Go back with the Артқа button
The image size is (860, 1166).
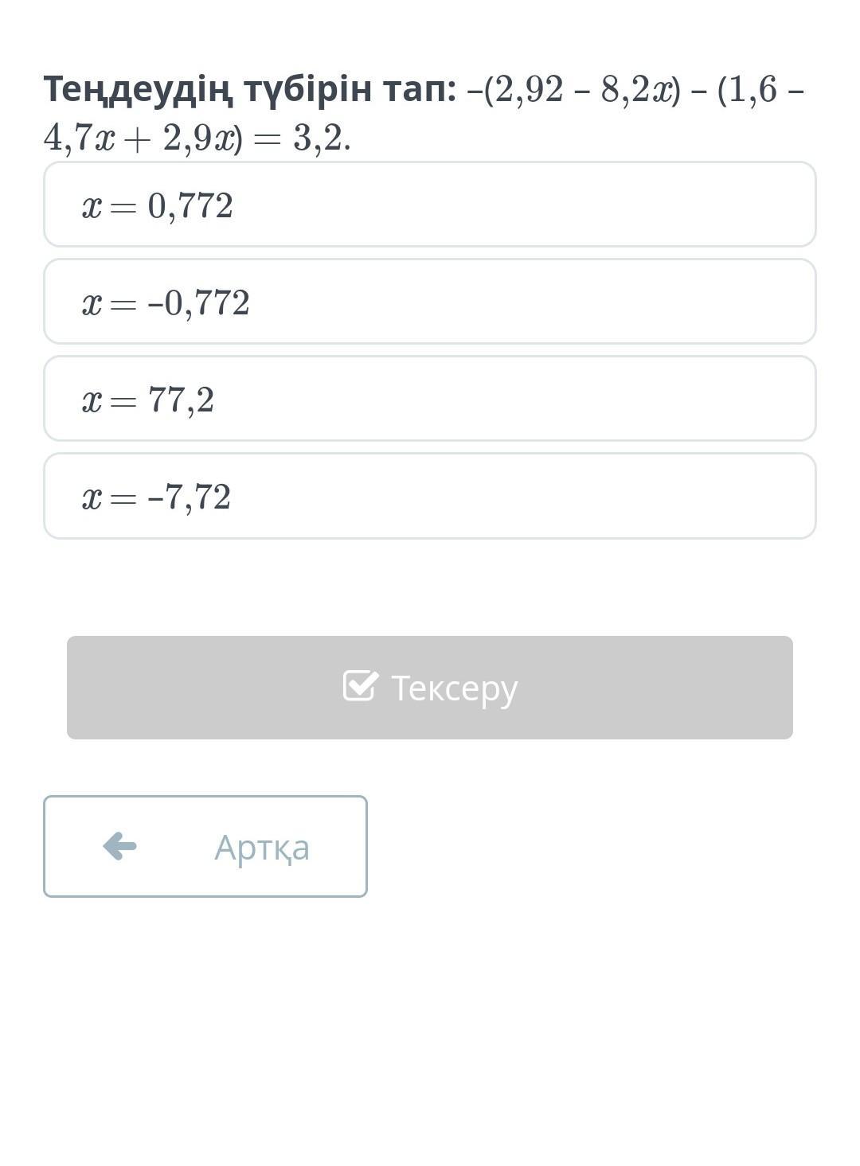(205, 846)
